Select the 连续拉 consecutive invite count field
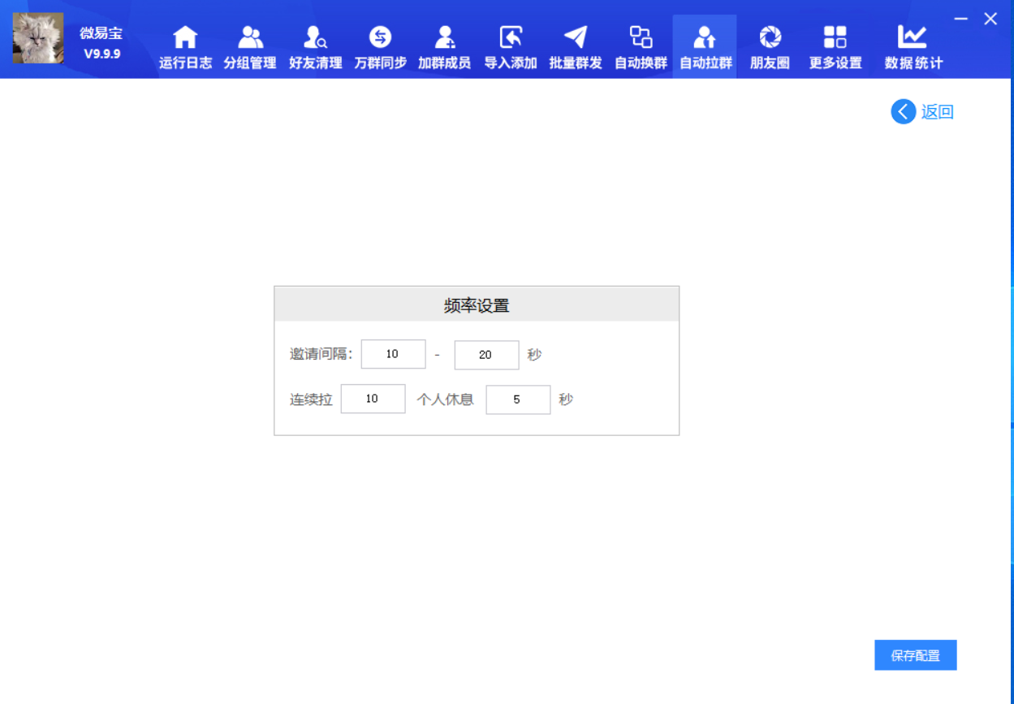This screenshot has height=704, width=1014. 373,399
